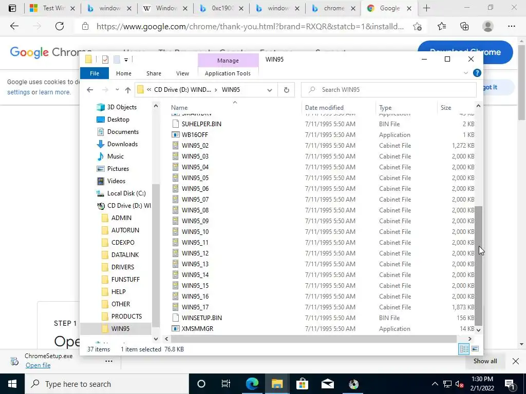Open Explorer Help question mark icon

477,73
